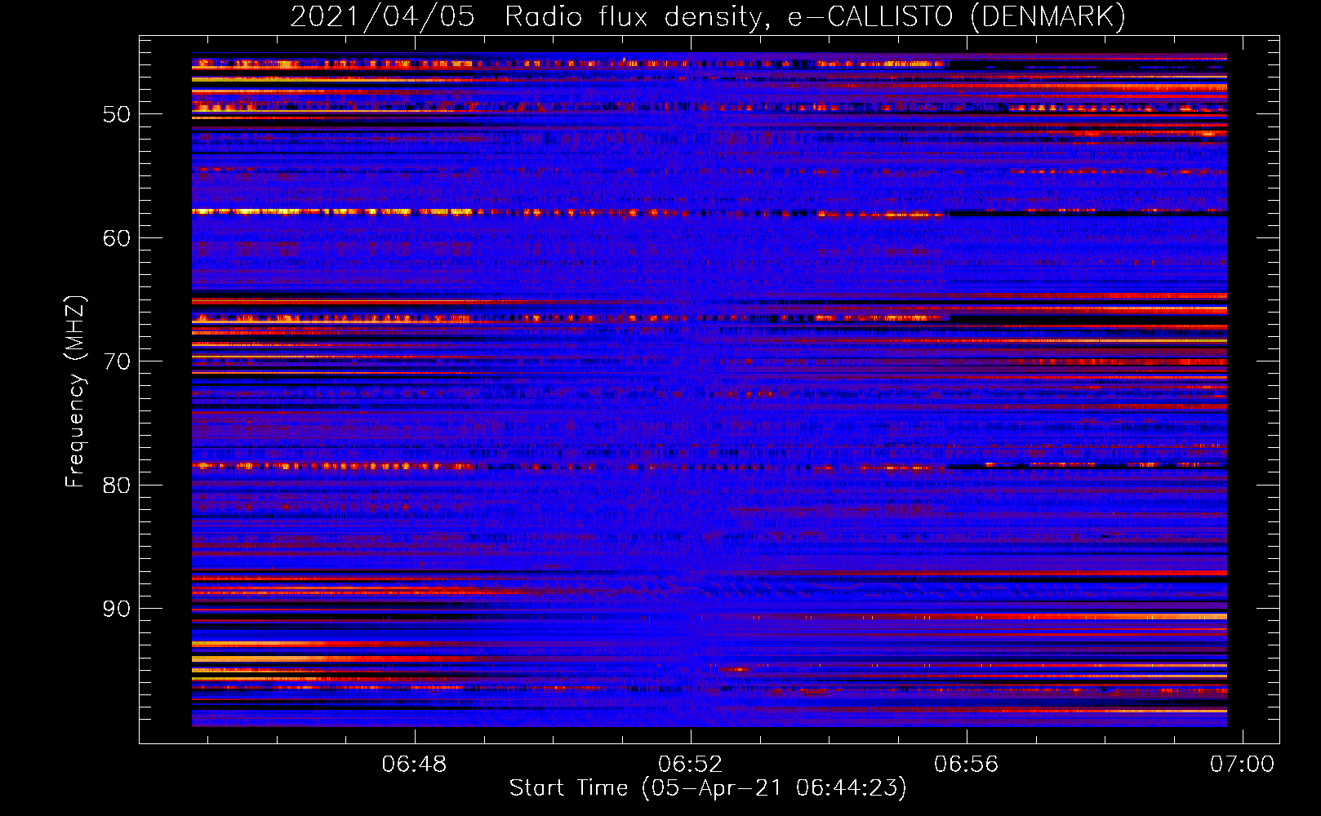The width and height of the screenshot is (1321, 816).
Task: Click the 60 frequency tick label
Action: (117, 238)
